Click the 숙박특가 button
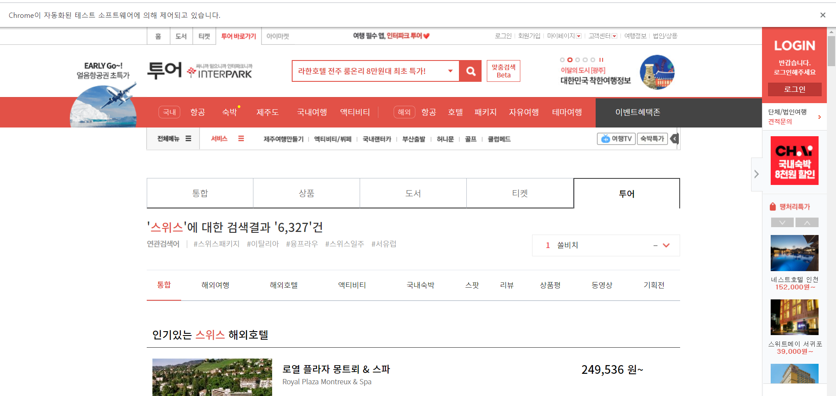This screenshot has height=396, width=836. [x=652, y=138]
